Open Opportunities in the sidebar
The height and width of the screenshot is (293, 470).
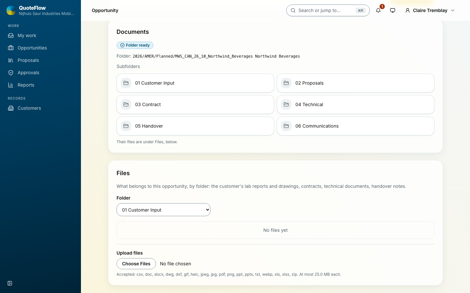40,48
